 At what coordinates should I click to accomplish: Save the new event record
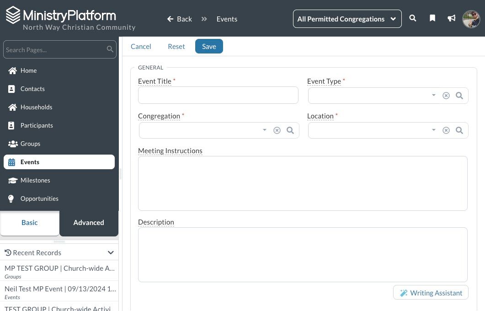coord(209,46)
